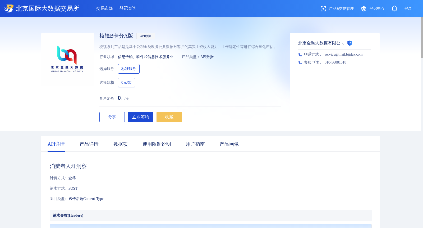Click the 消费者人群洞察 heading
423x228 pixels.
click(68, 166)
